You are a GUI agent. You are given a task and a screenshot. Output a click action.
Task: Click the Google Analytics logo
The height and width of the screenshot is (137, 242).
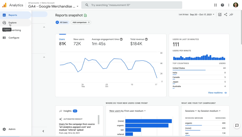click(x=4, y=5)
